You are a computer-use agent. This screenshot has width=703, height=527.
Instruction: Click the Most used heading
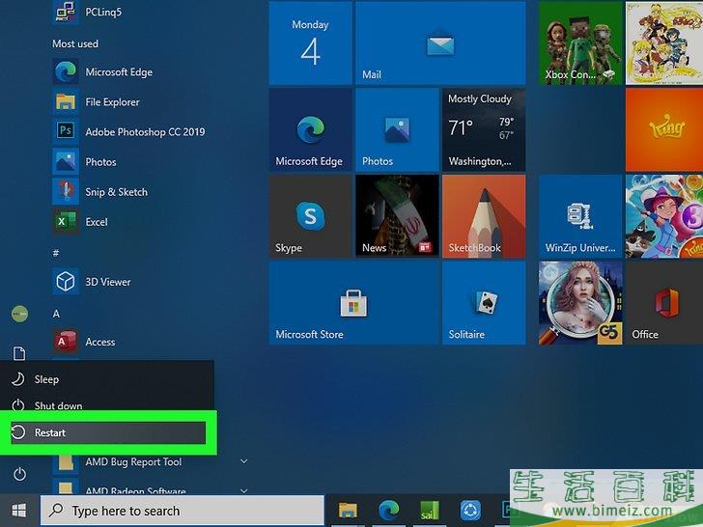click(x=75, y=44)
